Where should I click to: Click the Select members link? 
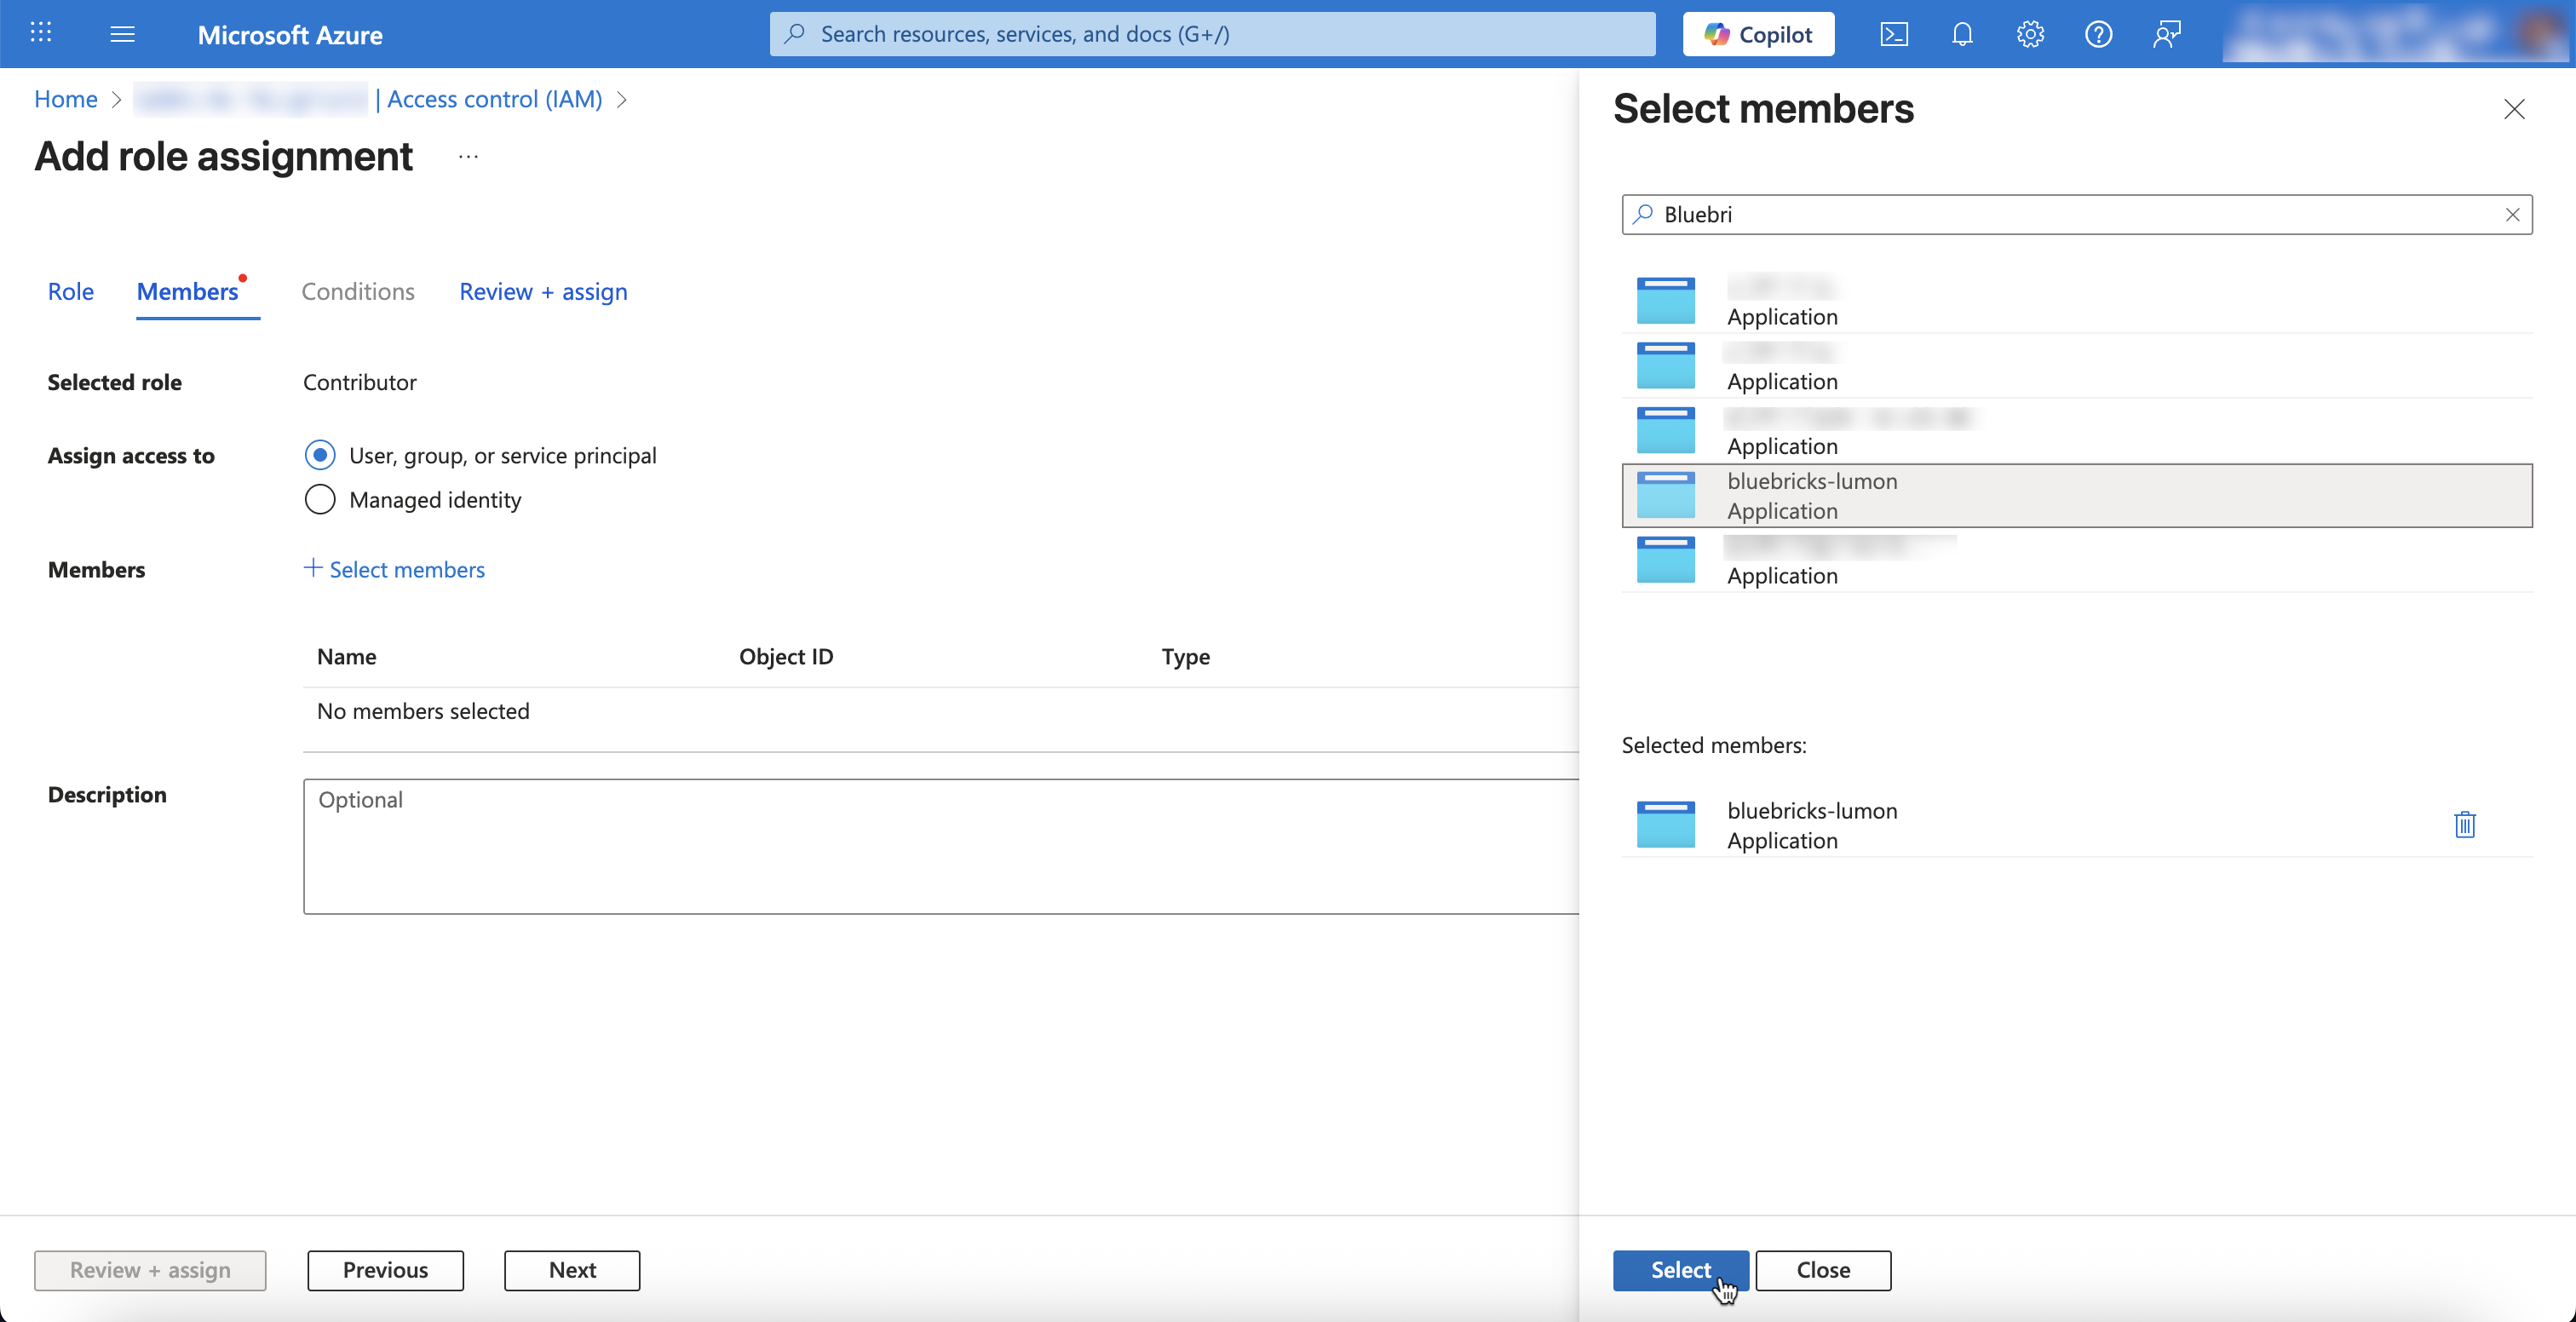click(395, 569)
